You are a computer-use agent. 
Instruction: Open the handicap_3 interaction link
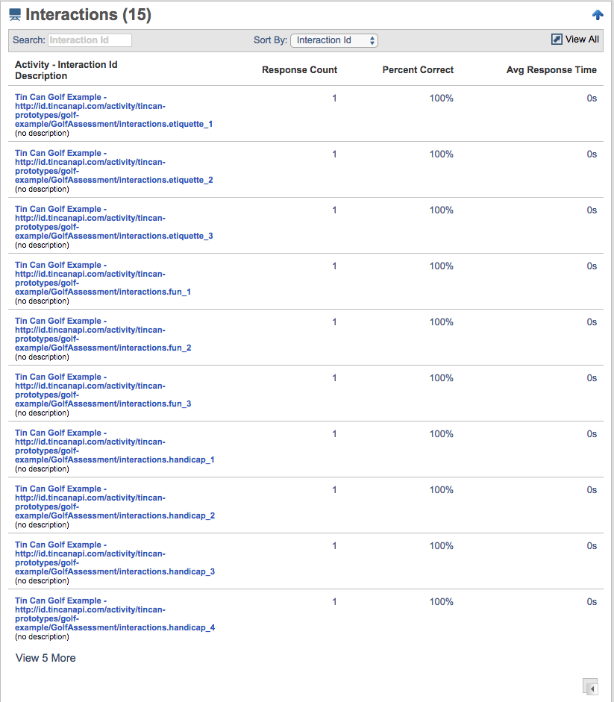(115, 558)
